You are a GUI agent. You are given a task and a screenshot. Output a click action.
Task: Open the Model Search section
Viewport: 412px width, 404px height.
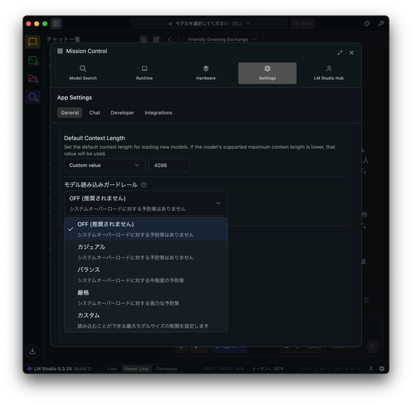click(x=83, y=73)
